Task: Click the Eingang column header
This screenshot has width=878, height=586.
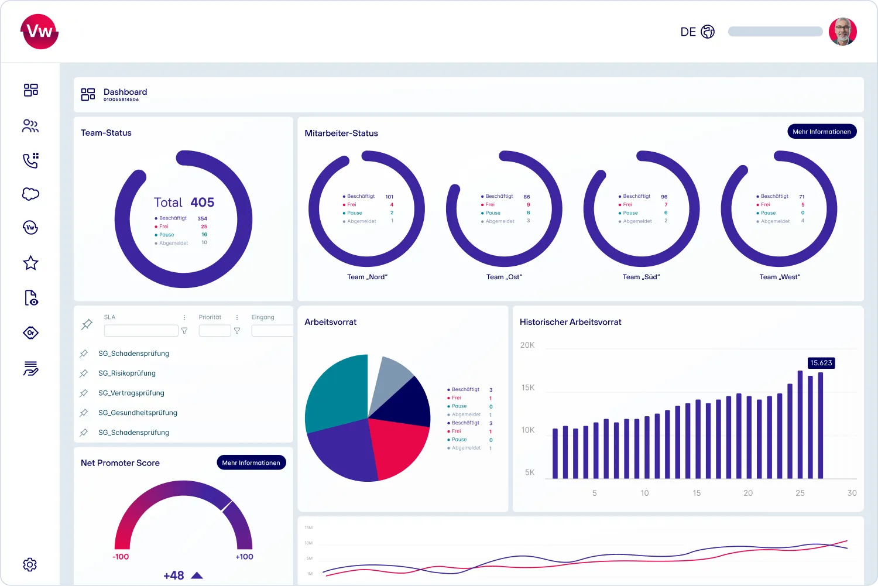Action: point(263,317)
